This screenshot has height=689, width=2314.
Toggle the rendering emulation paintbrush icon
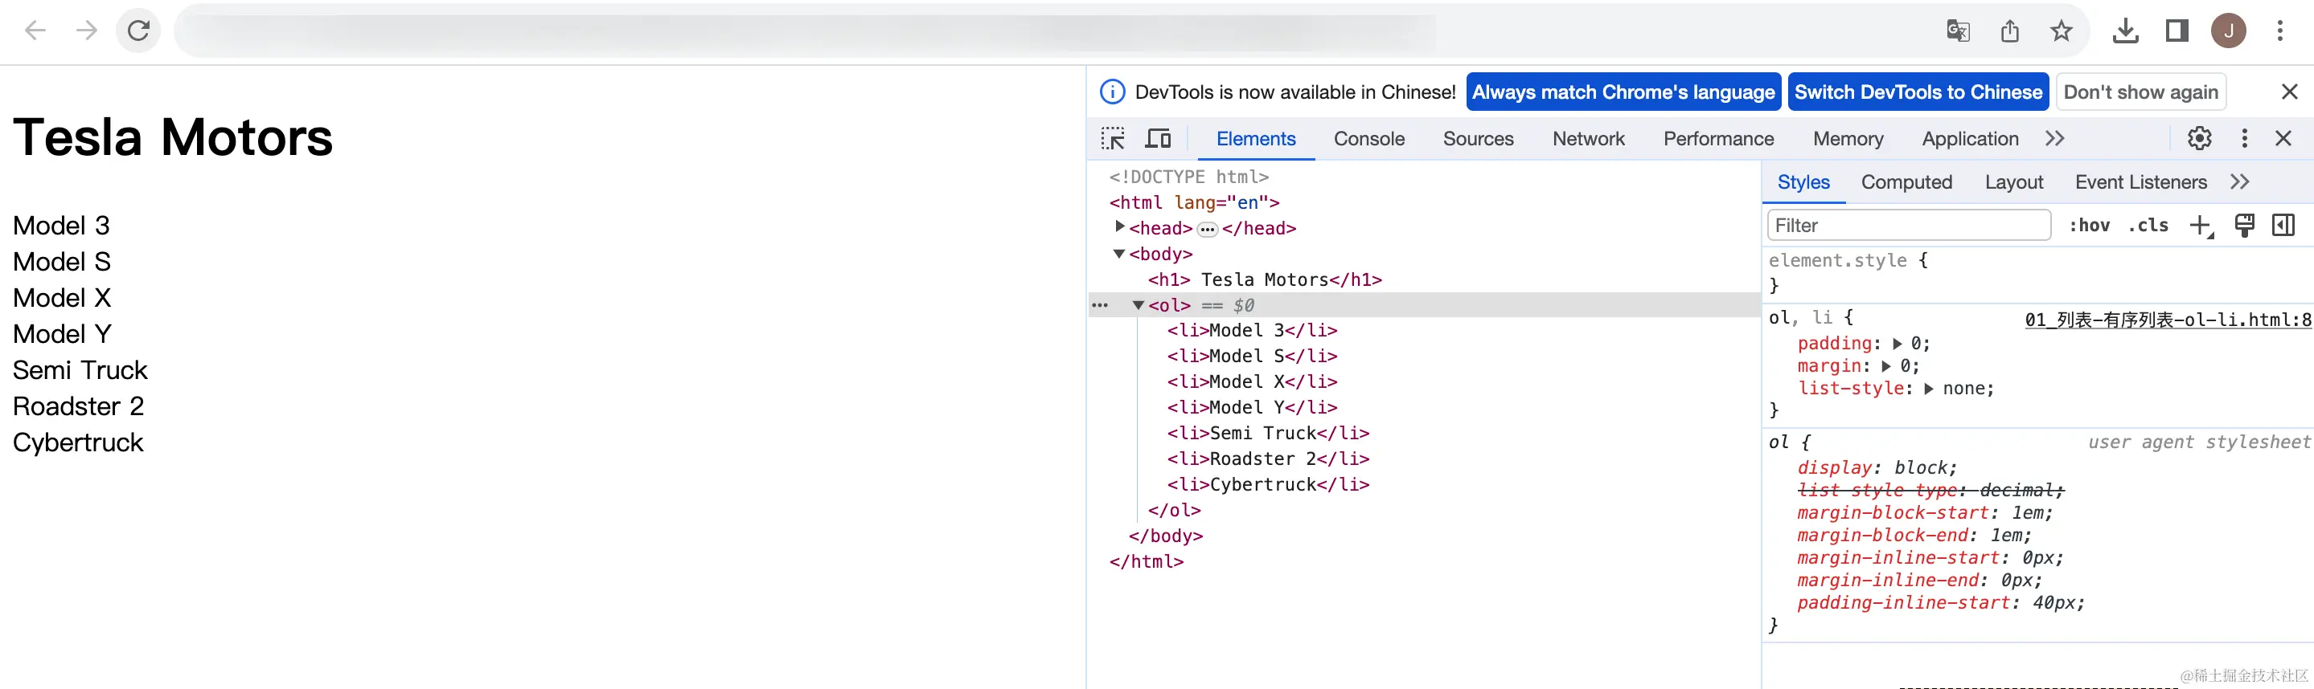pos(2244,225)
